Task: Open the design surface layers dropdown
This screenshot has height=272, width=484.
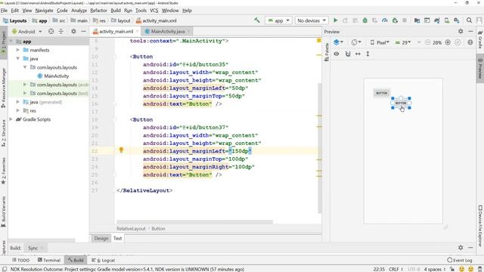Action: [x=338, y=42]
